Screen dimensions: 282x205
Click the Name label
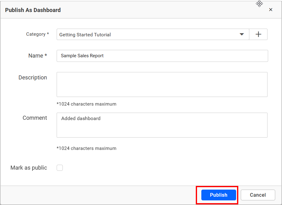coord(38,56)
